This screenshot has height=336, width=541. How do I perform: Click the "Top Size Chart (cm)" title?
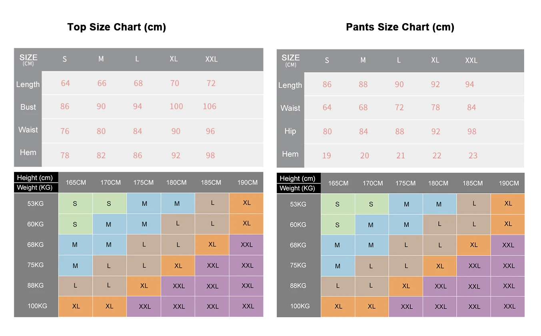pyautogui.click(x=116, y=27)
